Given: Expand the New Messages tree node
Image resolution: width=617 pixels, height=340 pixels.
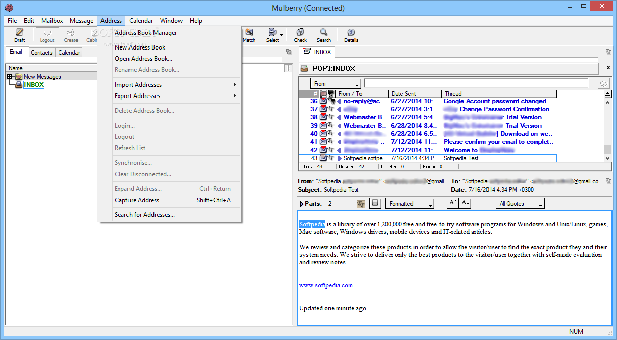Looking at the screenshot, I should tap(9, 77).
